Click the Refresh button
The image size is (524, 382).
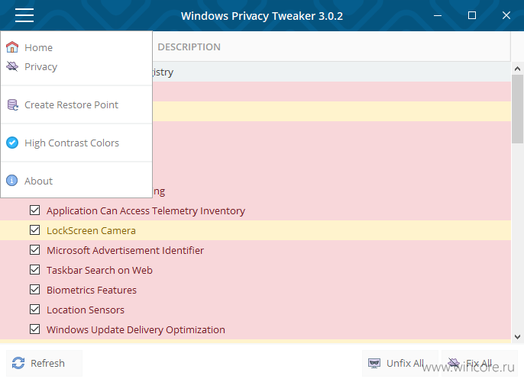click(44, 363)
